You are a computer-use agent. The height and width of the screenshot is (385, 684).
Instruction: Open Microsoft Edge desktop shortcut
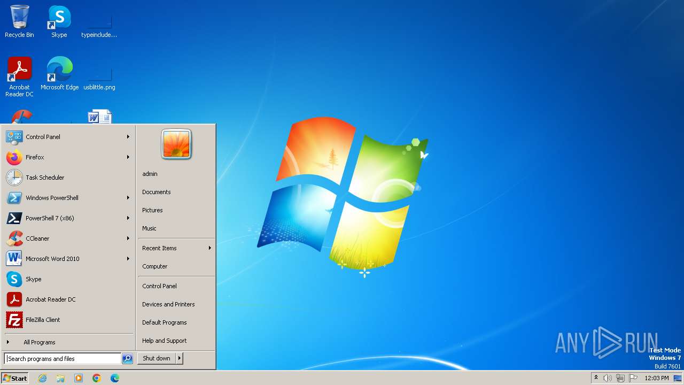59,74
